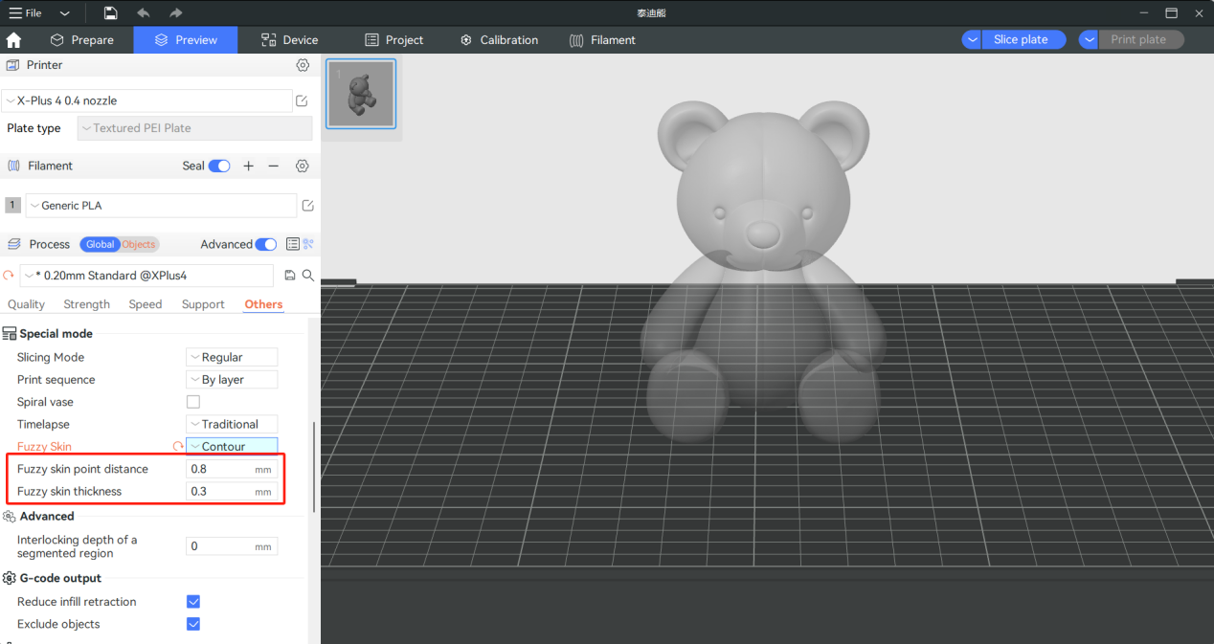Click the Slice plate button

tap(1023, 39)
